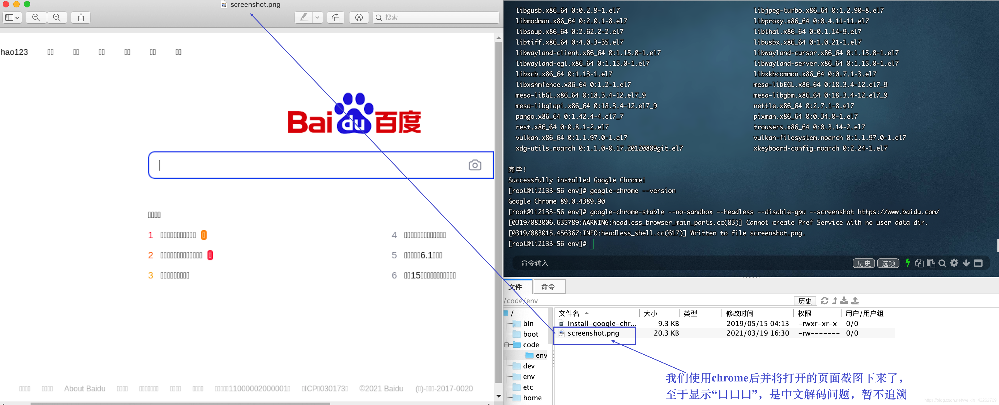Image resolution: width=999 pixels, height=405 pixels.
Task: Sort by 用户/用户组 column header
Action: tap(864, 313)
